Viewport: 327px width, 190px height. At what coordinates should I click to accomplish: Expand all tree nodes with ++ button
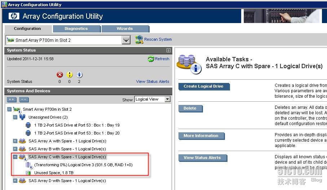click(x=12, y=100)
